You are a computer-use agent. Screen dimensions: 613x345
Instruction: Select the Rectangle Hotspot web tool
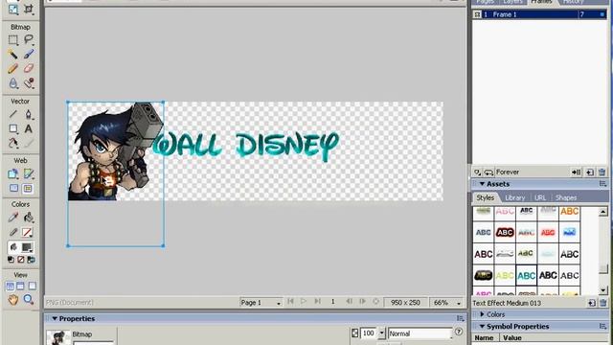click(x=12, y=173)
